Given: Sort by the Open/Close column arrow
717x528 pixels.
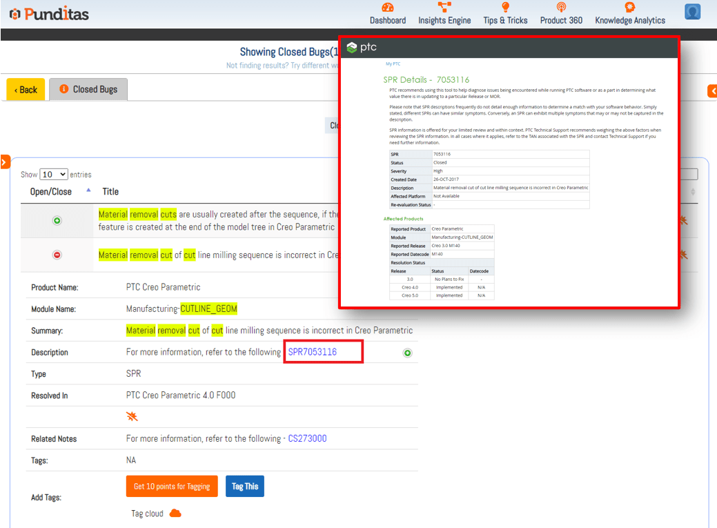Looking at the screenshot, I should point(88,191).
